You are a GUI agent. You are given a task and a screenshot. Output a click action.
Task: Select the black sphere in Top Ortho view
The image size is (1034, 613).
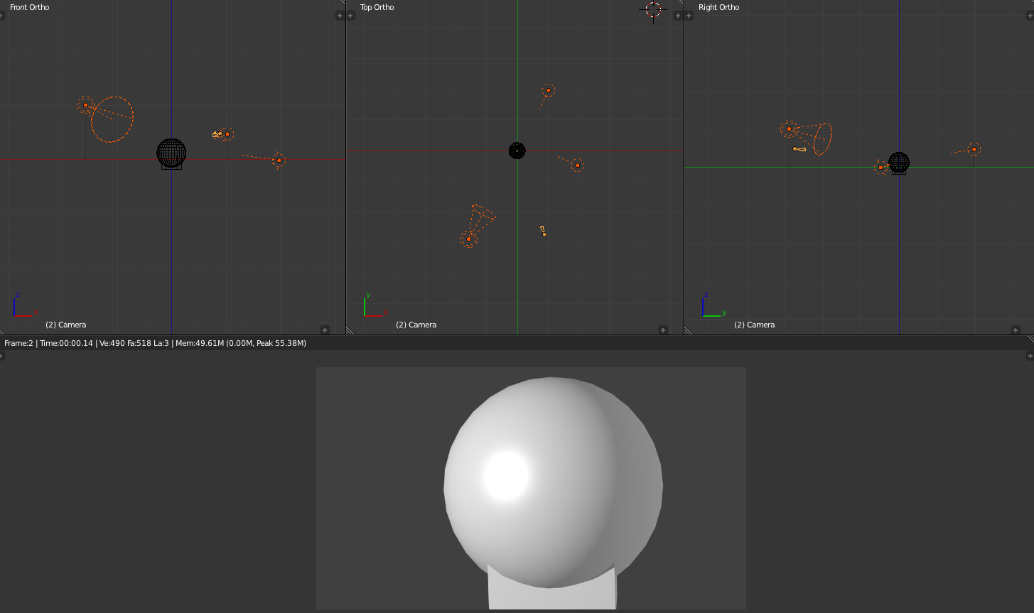click(517, 151)
